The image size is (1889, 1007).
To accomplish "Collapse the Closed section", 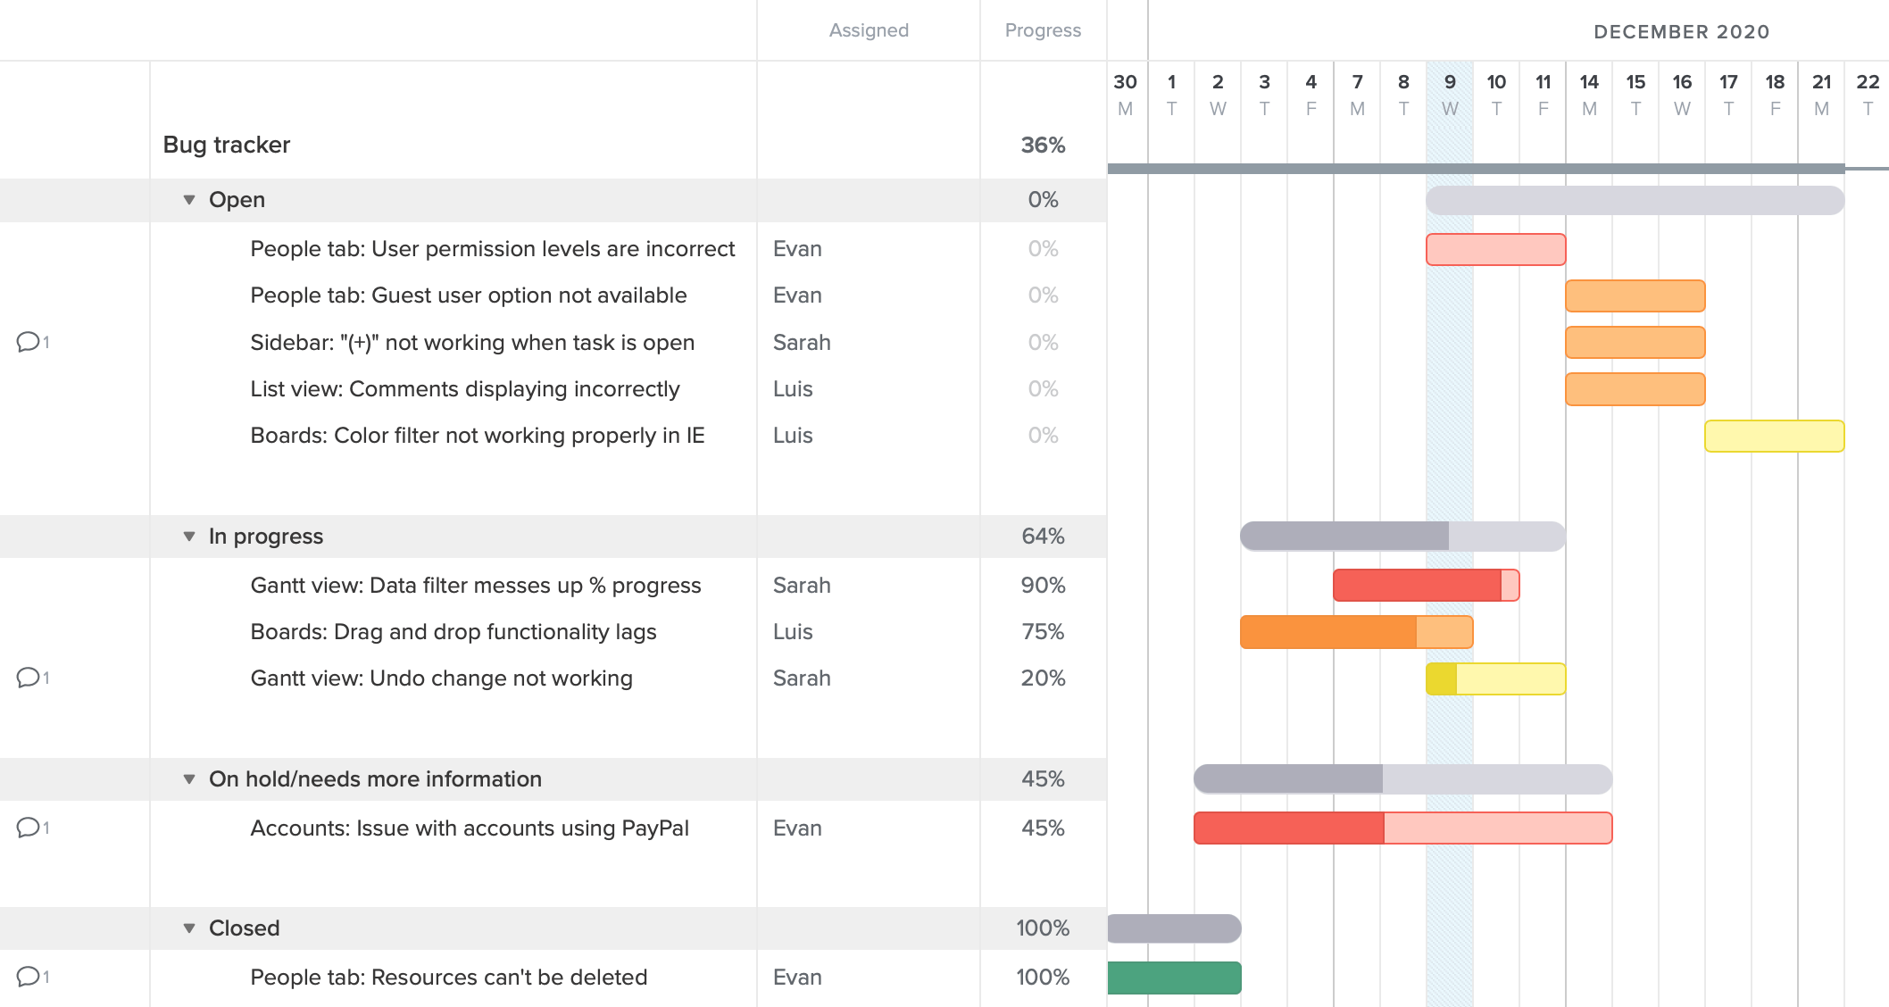I will (188, 928).
